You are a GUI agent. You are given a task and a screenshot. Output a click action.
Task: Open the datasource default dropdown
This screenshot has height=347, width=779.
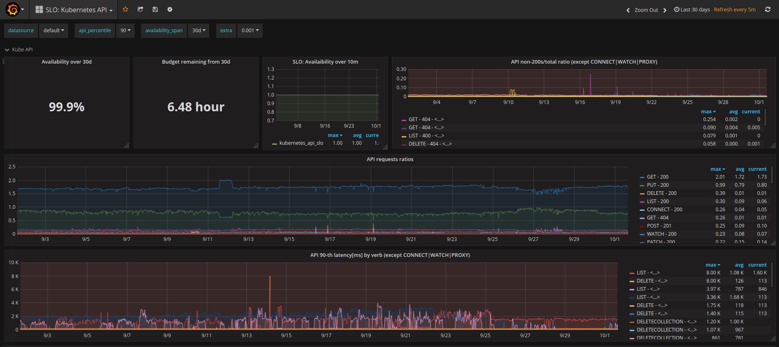point(54,31)
